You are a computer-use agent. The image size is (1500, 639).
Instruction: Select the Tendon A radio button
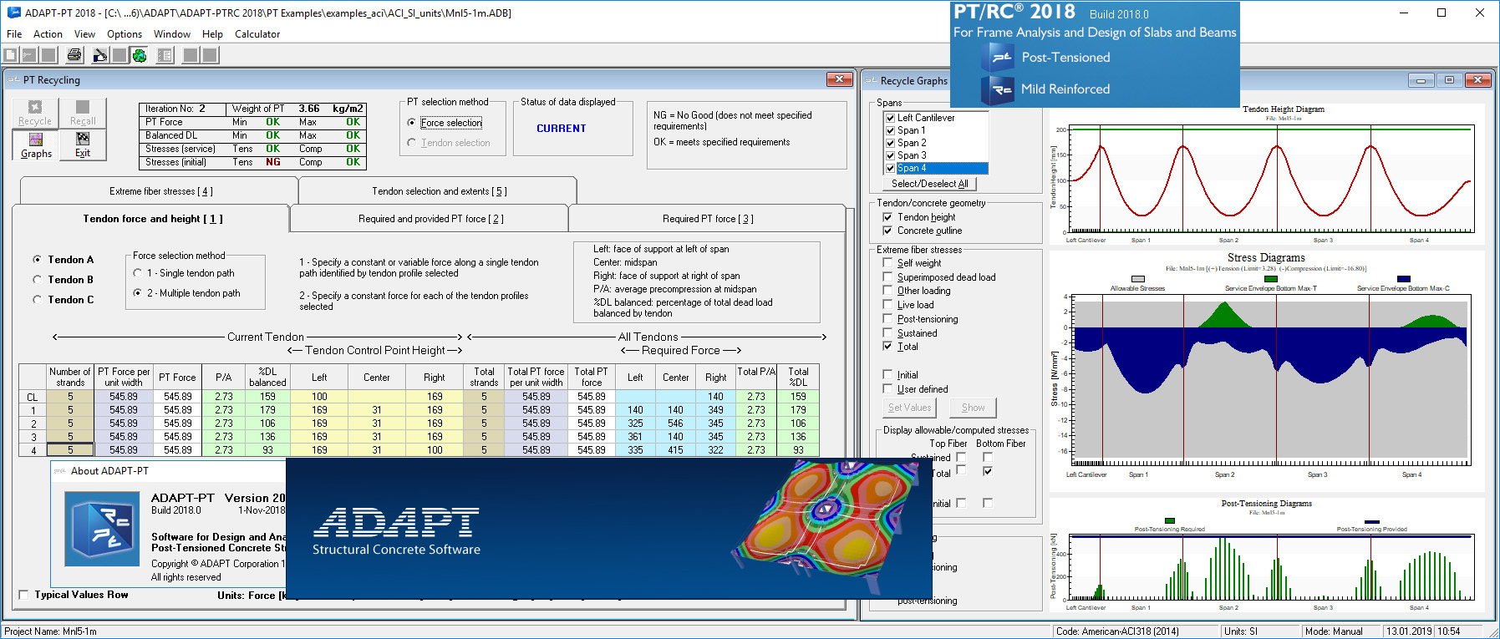[x=37, y=260]
